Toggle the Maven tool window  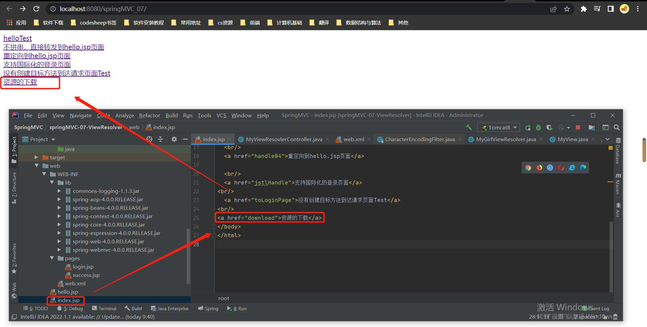coord(618,184)
